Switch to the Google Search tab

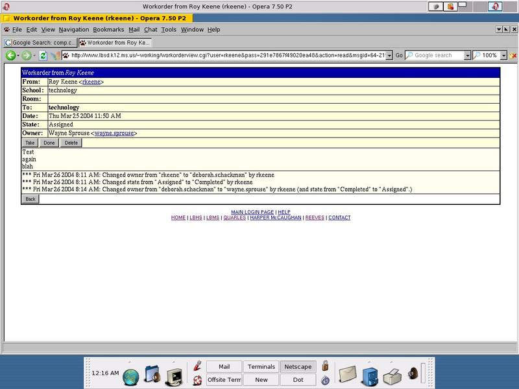click(x=40, y=42)
